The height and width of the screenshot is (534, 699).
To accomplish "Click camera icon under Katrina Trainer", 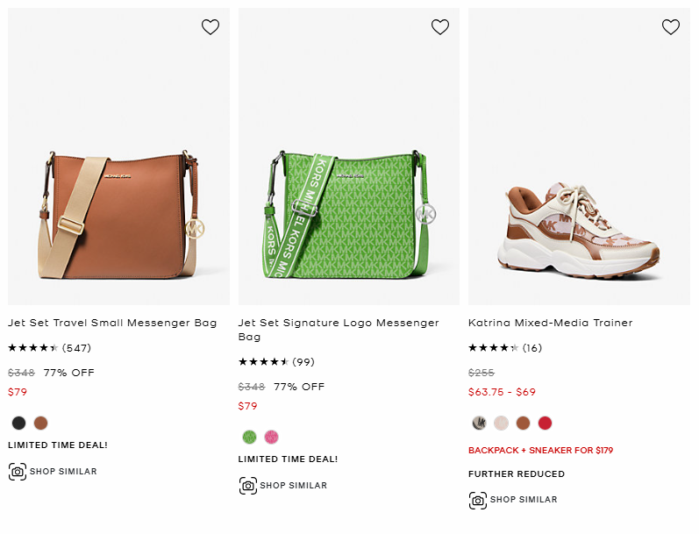I will [478, 500].
